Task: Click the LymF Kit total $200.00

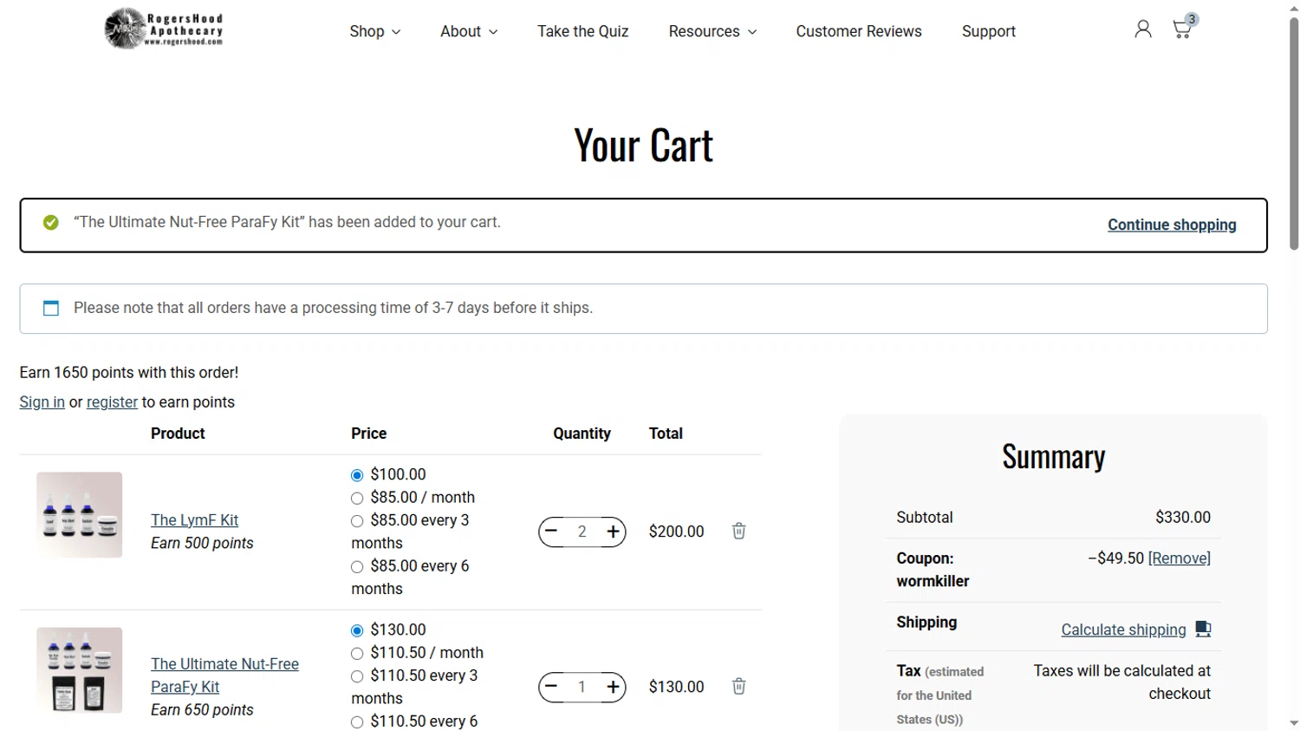Action: 676,531
